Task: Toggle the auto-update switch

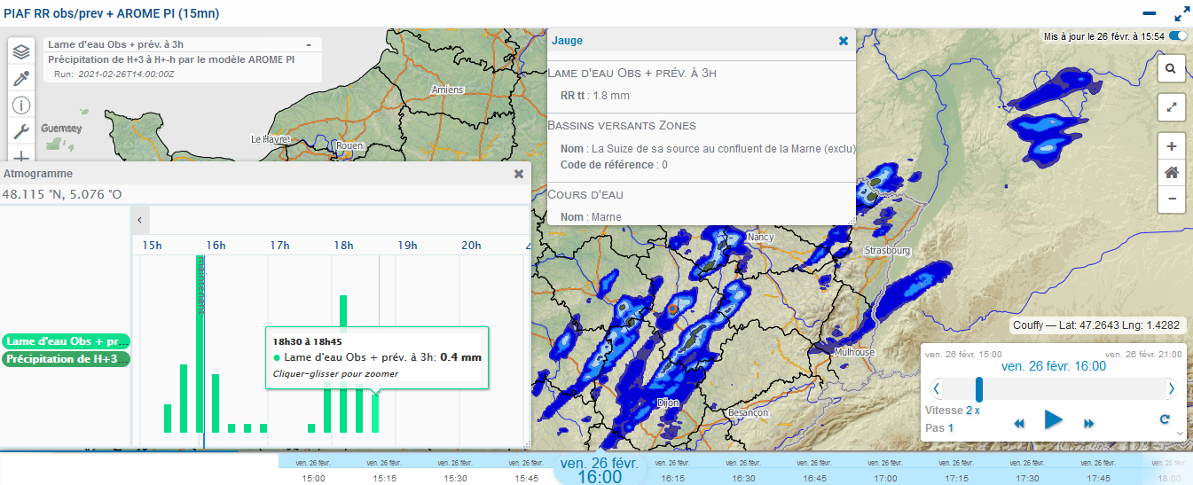Action: click(x=1178, y=36)
